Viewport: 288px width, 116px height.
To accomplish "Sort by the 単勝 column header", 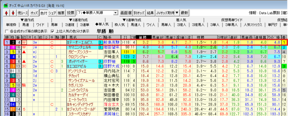I will tap(142, 37).
